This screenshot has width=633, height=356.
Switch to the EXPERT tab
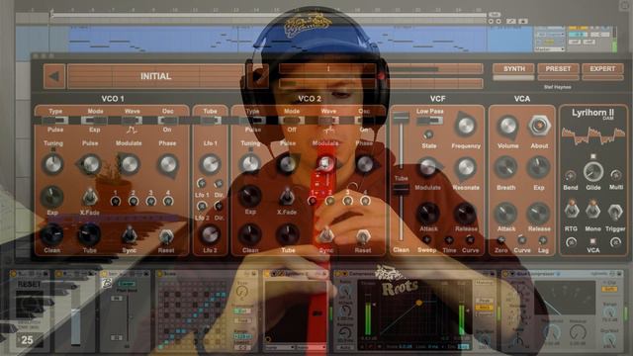click(602, 68)
